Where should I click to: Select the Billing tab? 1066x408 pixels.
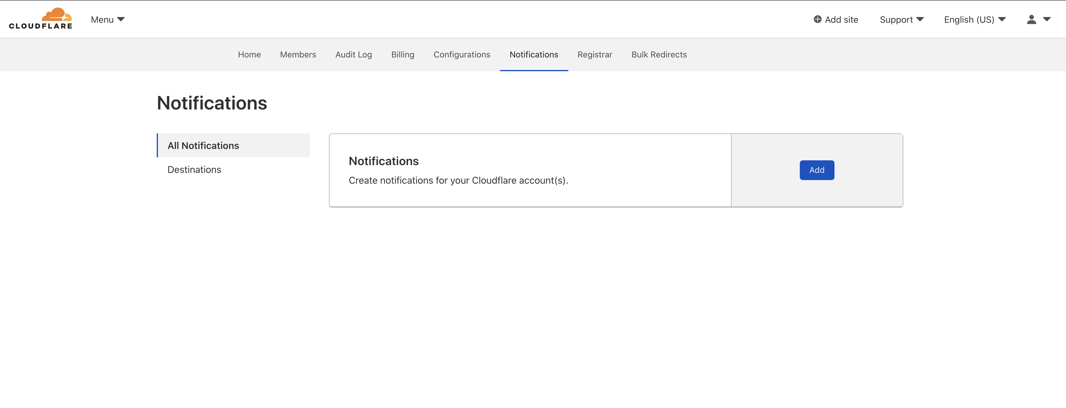(403, 55)
